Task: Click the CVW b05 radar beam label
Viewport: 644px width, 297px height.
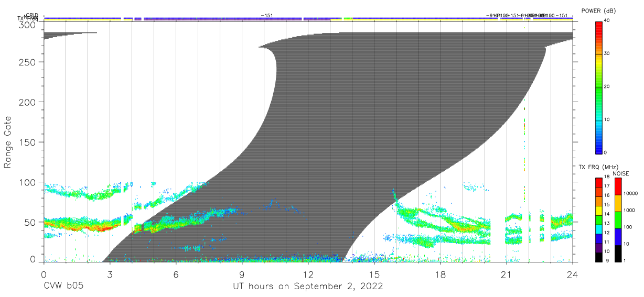Action: 63,286
